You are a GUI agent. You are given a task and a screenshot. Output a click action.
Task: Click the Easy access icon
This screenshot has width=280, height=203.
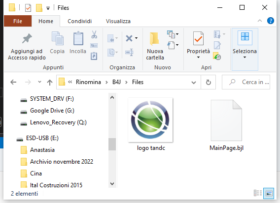171,45
